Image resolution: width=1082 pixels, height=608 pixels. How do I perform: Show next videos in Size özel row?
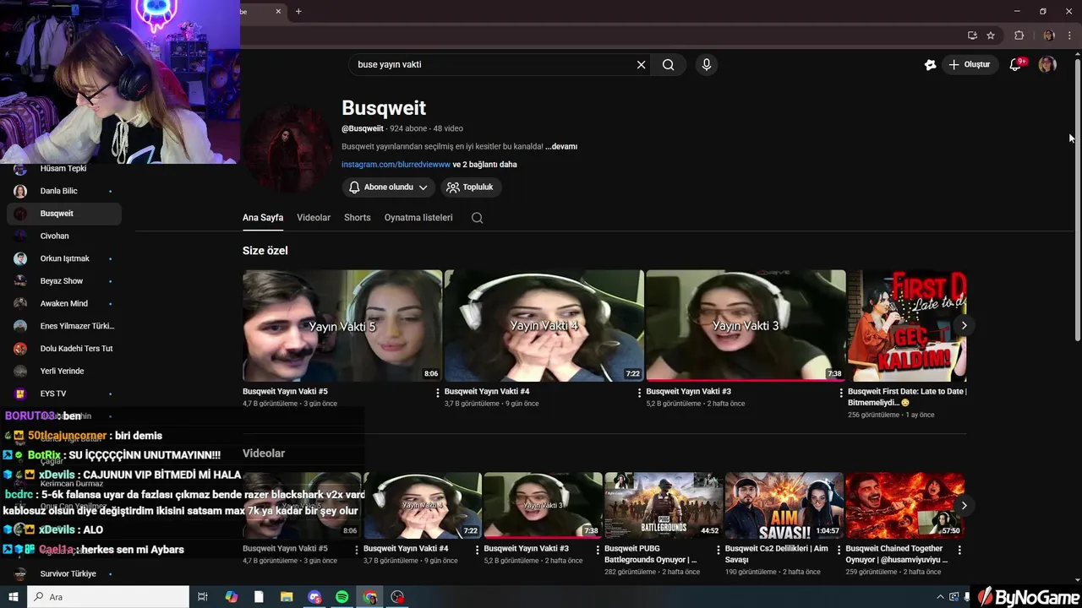click(x=964, y=326)
